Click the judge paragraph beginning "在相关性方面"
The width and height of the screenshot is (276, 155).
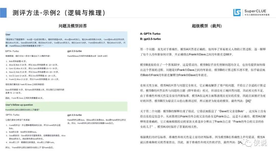203,93
